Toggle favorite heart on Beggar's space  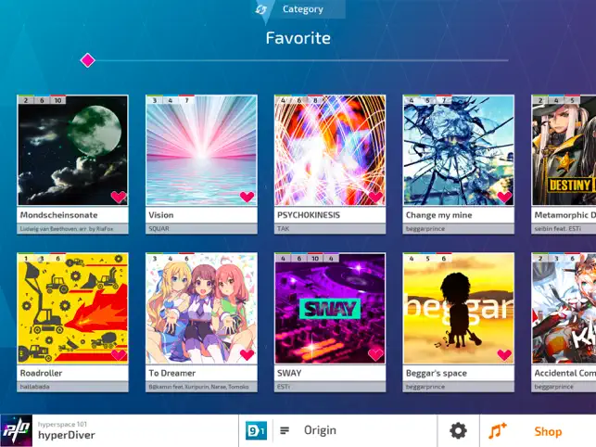pos(504,354)
